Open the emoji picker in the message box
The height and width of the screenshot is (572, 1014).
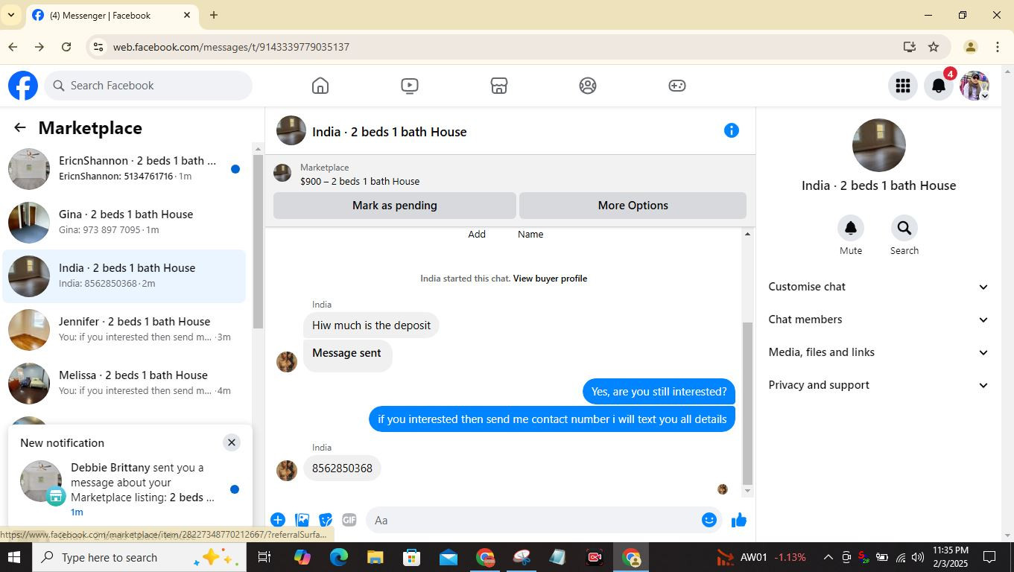[709, 520]
